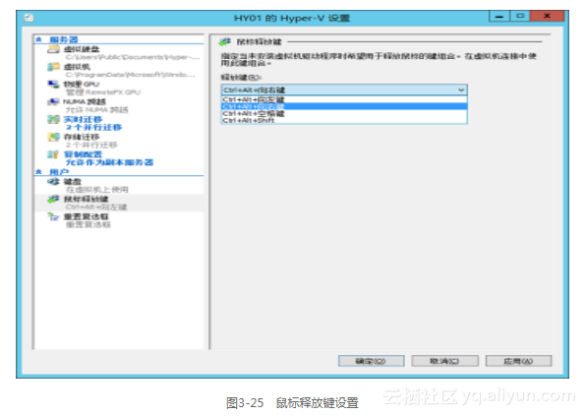Click the release key dropdown arrow
This screenshot has width=586, height=416.
[461, 89]
